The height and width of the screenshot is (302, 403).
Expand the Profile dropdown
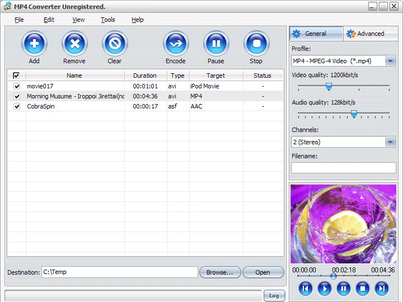391,61
